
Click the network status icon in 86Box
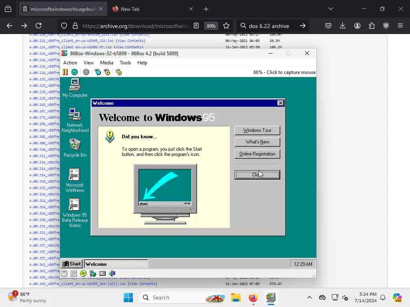(x=93, y=273)
